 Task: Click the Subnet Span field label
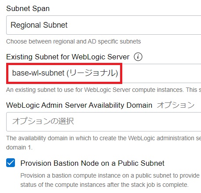coord(28,8)
